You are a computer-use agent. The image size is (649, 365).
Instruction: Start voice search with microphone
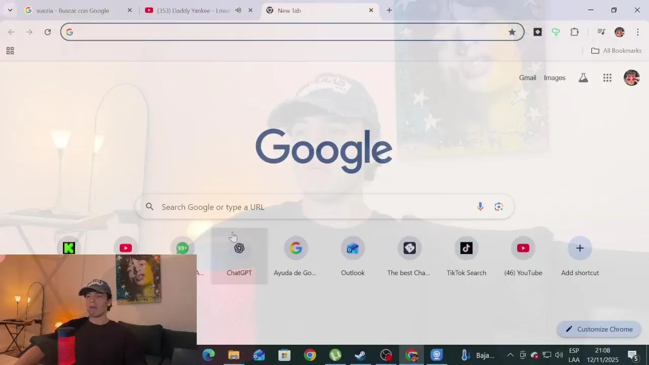click(x=480, y=206)
